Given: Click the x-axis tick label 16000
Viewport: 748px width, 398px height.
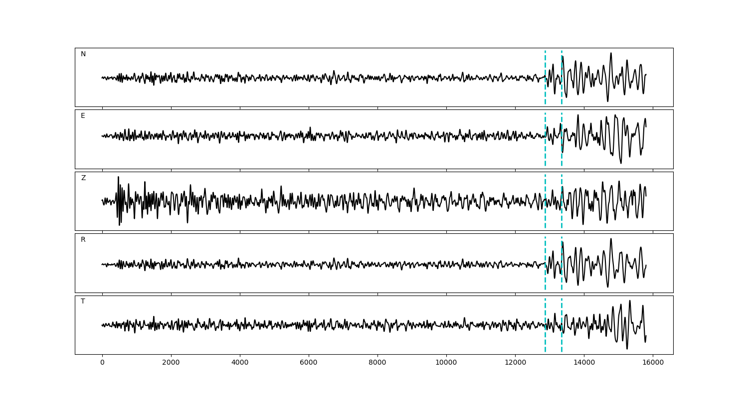Looking at the screenshot, I should coord(653,363).
